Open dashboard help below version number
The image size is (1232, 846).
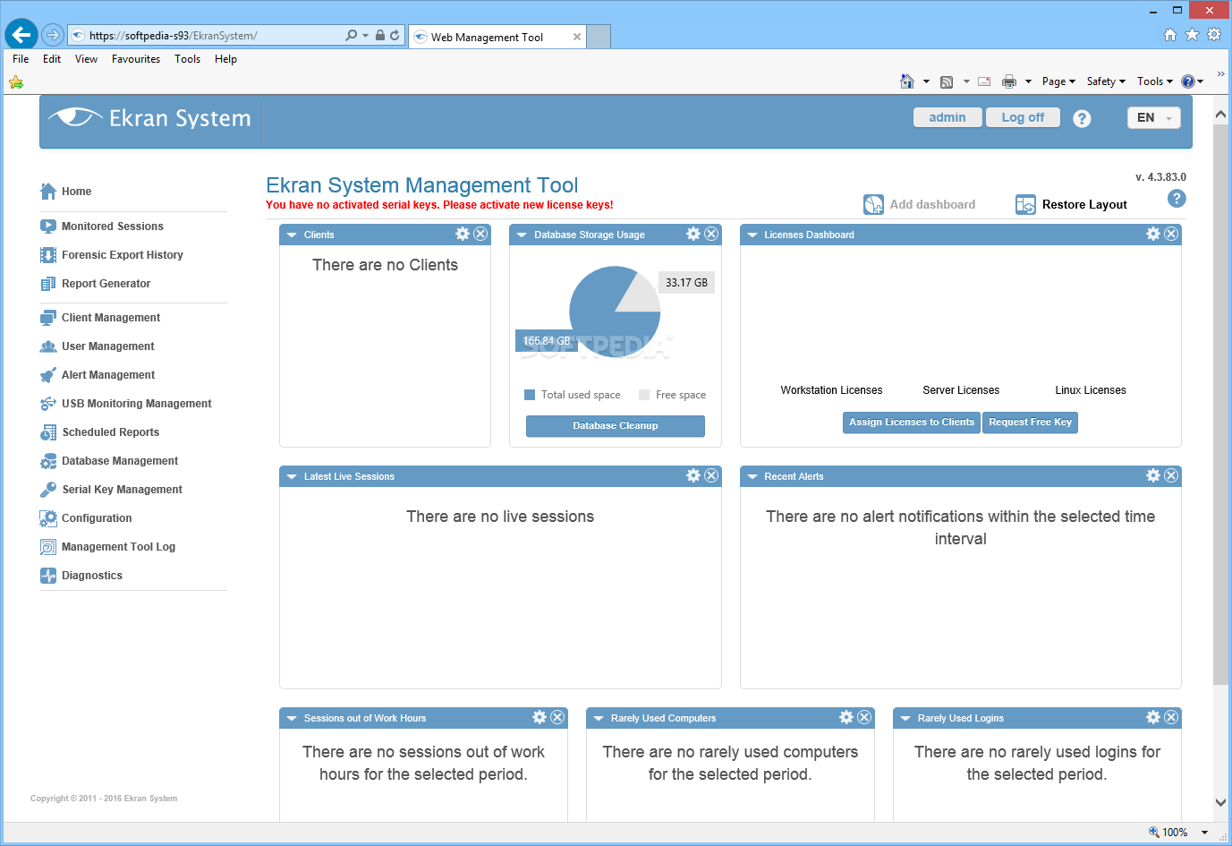click(1177, 199)
